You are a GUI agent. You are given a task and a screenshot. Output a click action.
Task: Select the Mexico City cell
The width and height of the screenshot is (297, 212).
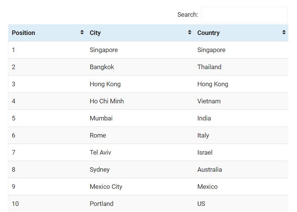pyautogui.click(x=106, y=187)
